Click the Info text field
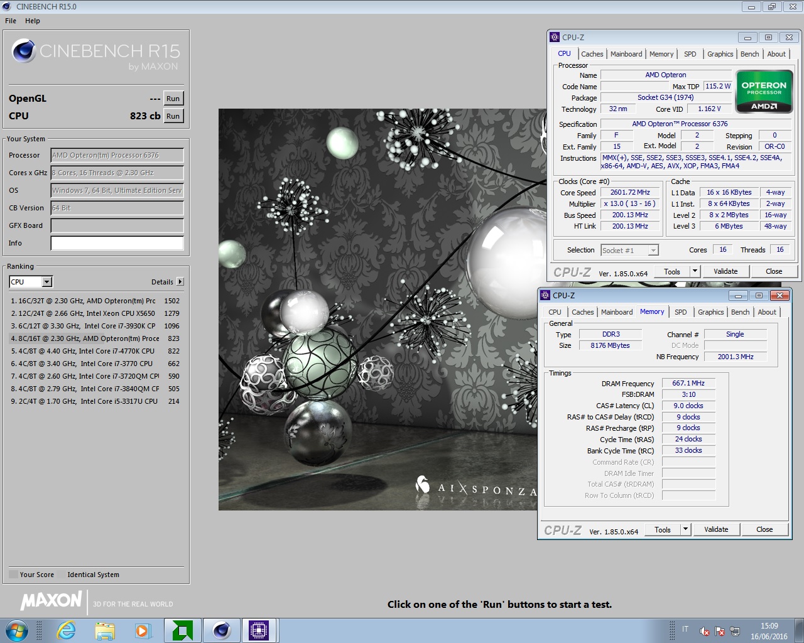The height and width of the screenshot is (643, 804). point(117,243)
